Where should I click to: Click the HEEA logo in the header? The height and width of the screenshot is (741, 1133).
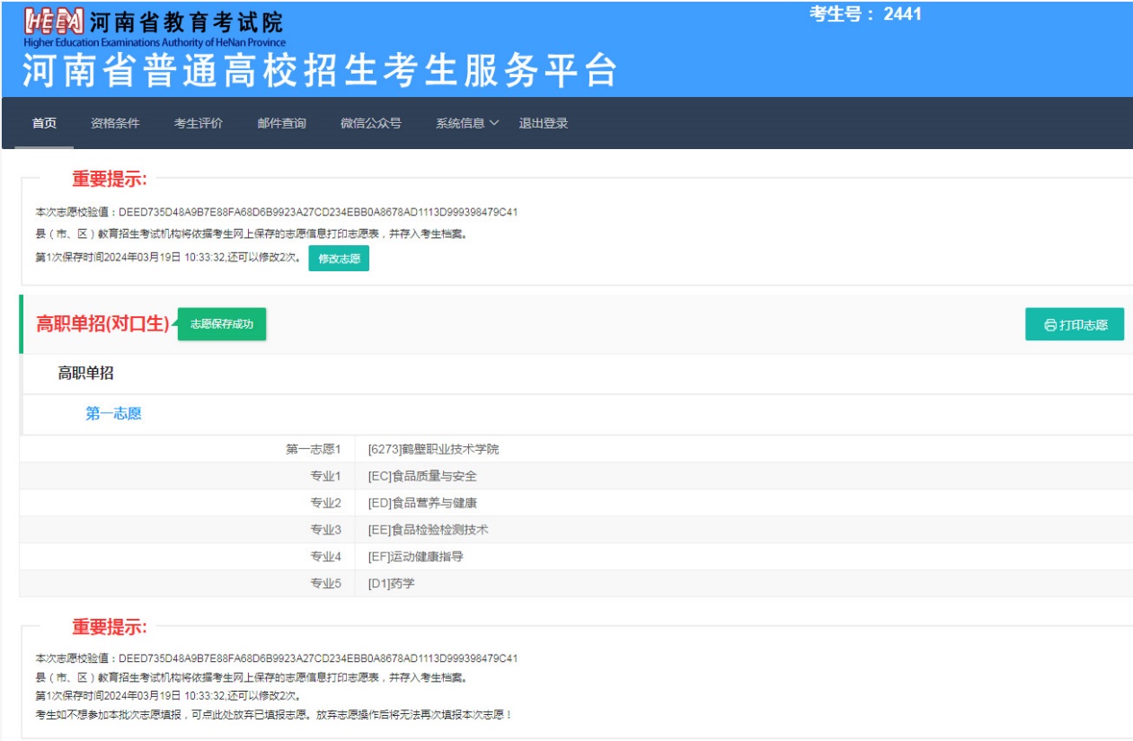(x=54, y=22)
